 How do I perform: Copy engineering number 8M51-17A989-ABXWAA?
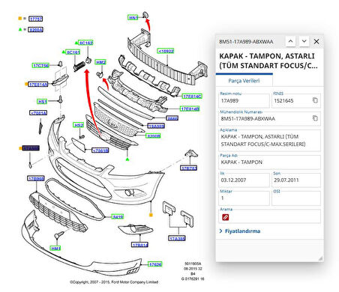click(315, 118)
